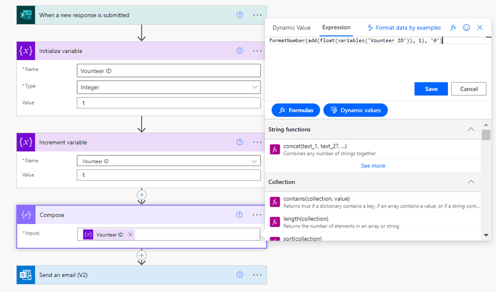The width and height of the screenshot is (496, 292).
Task: Open the Name dropdown in Increment variable
Action: coord(169,161)
